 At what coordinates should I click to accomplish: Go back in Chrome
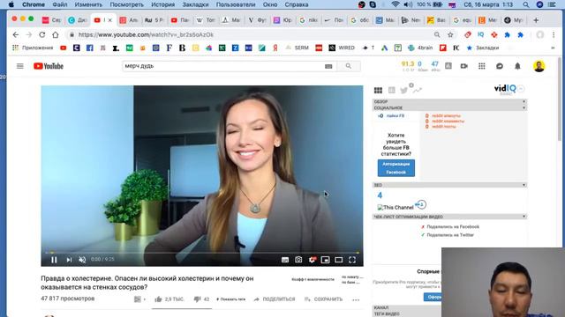coord(16,35)
